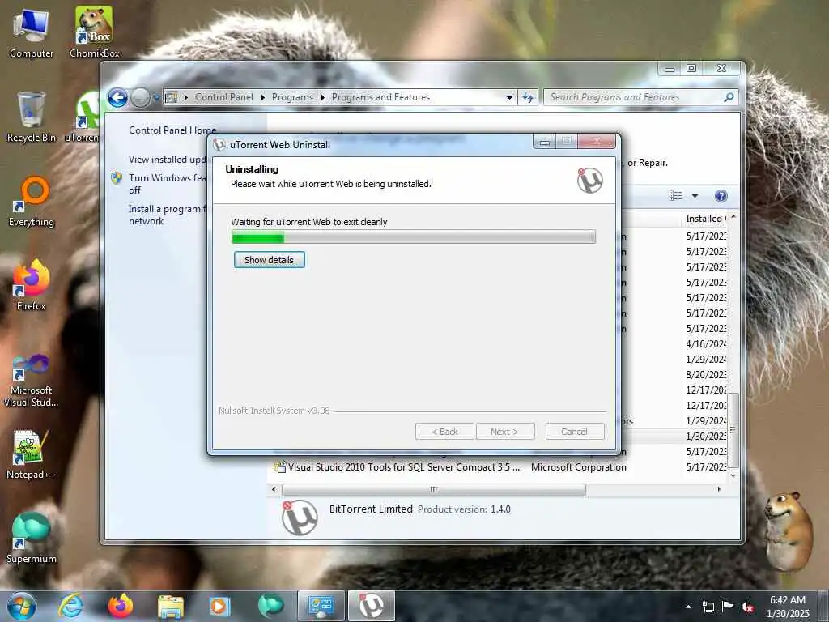Click the hamster desktop gadget

coord(789,530)
